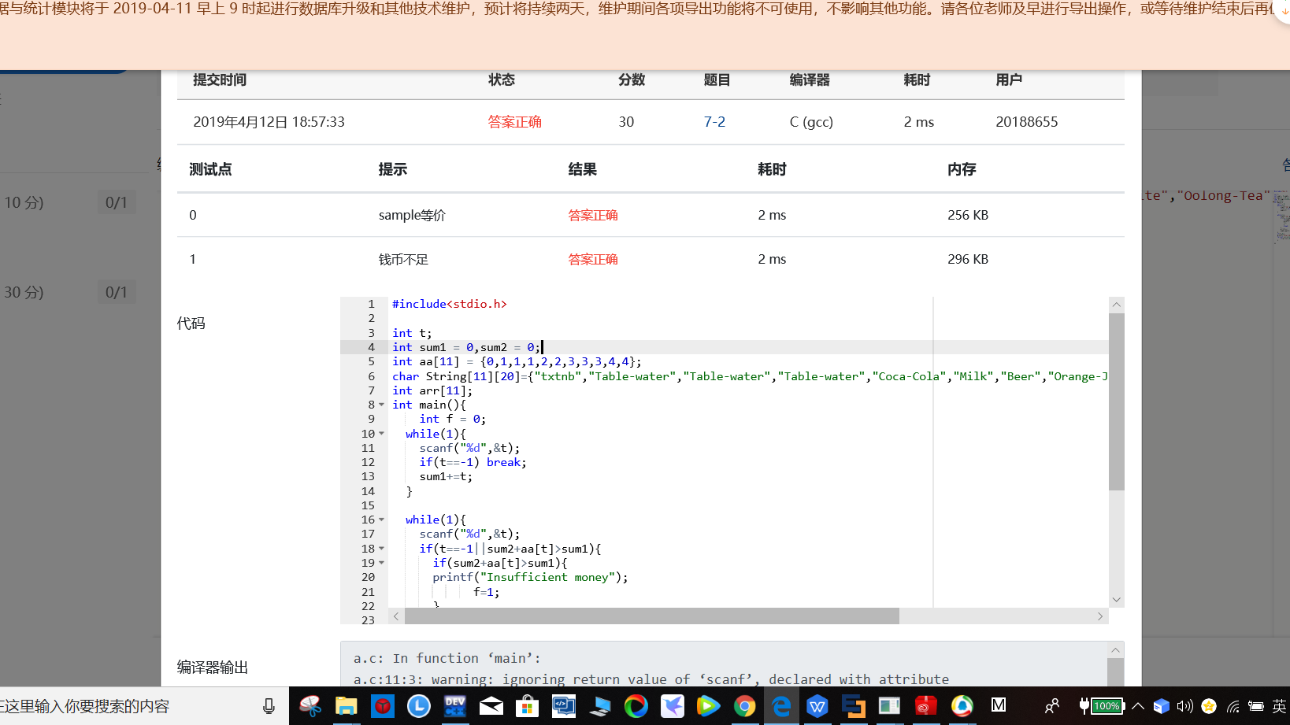Open Microsoft Store from the taskbar
The height and width of the screenshot is (725, 1290).
pos(527,706)
